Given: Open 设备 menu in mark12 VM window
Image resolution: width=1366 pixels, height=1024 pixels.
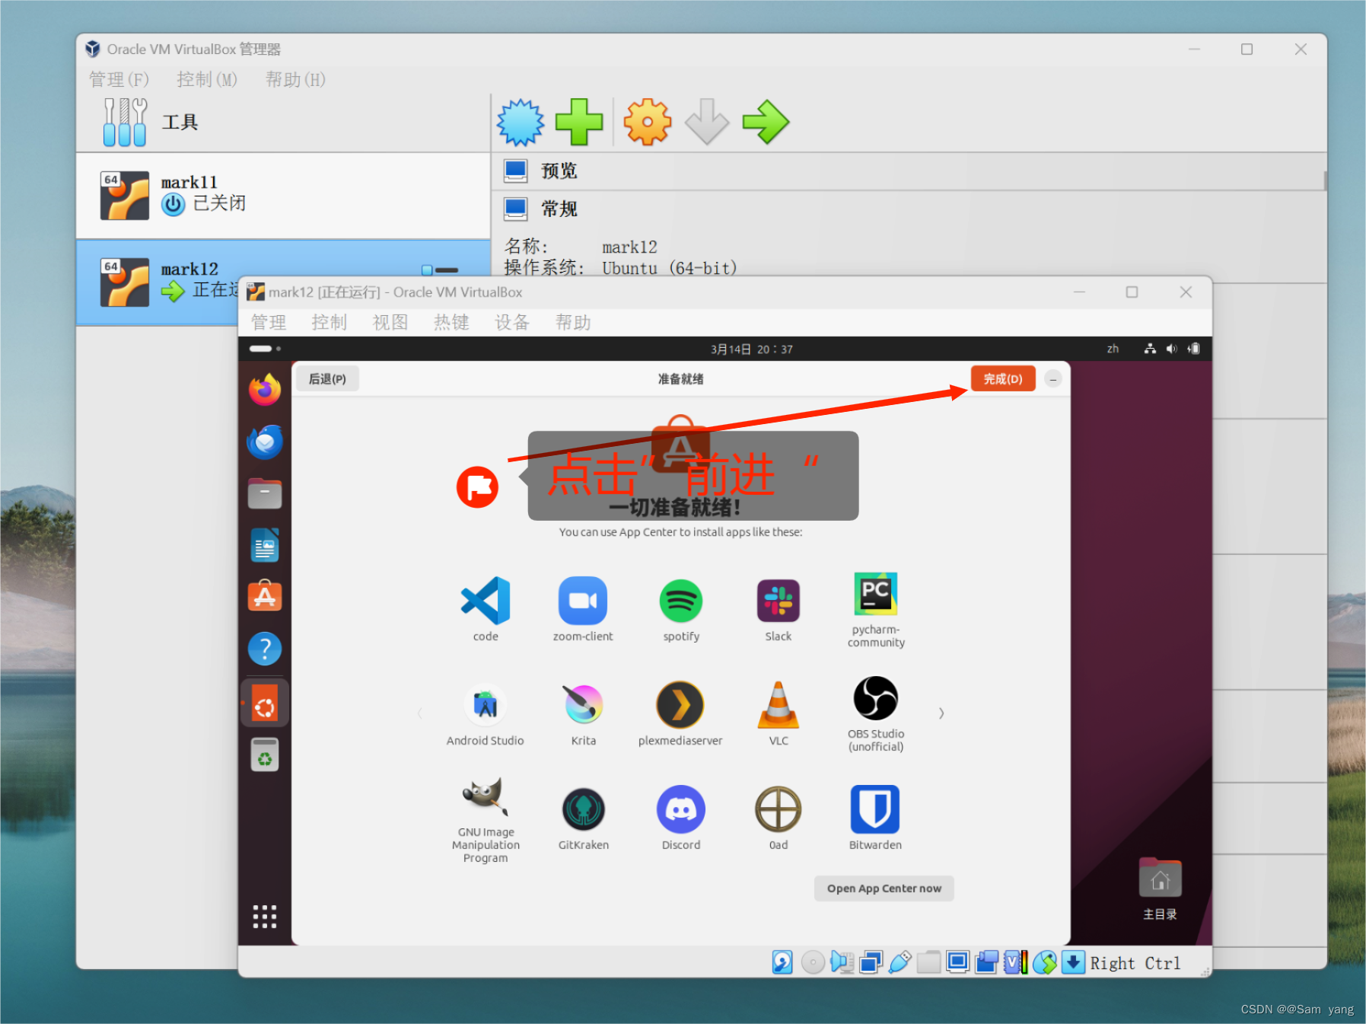Looking at the screenshot, I should tap(512, 323).
